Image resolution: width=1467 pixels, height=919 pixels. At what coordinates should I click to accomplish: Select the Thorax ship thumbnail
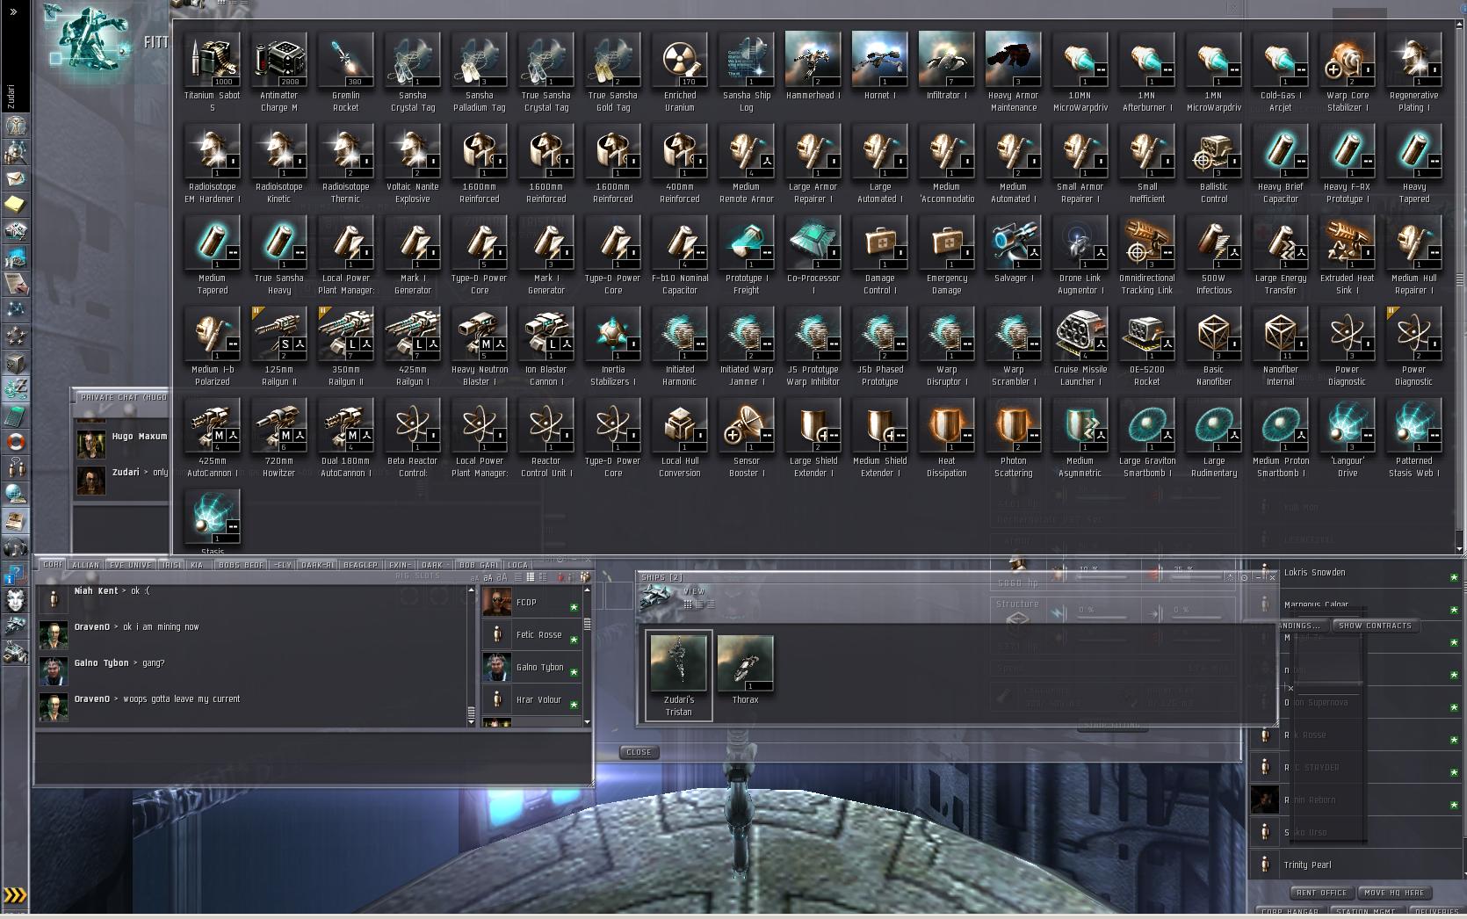point(745,669)
